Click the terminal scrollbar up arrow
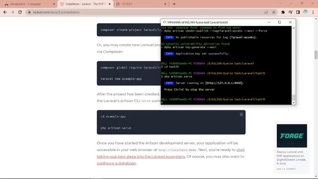The image size is (318, 179). click(x=294, y=28)
